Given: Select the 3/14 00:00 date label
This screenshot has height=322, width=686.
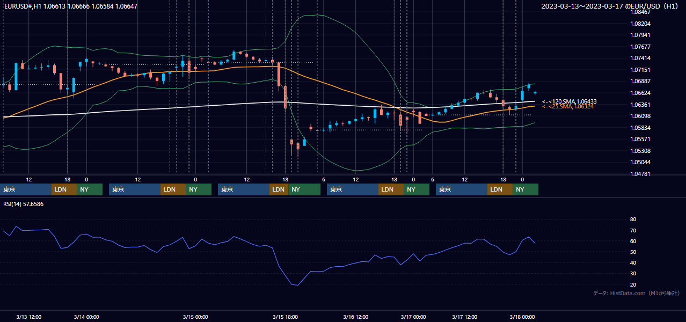Looking at the screenshot, I should (x=86, y=317).
